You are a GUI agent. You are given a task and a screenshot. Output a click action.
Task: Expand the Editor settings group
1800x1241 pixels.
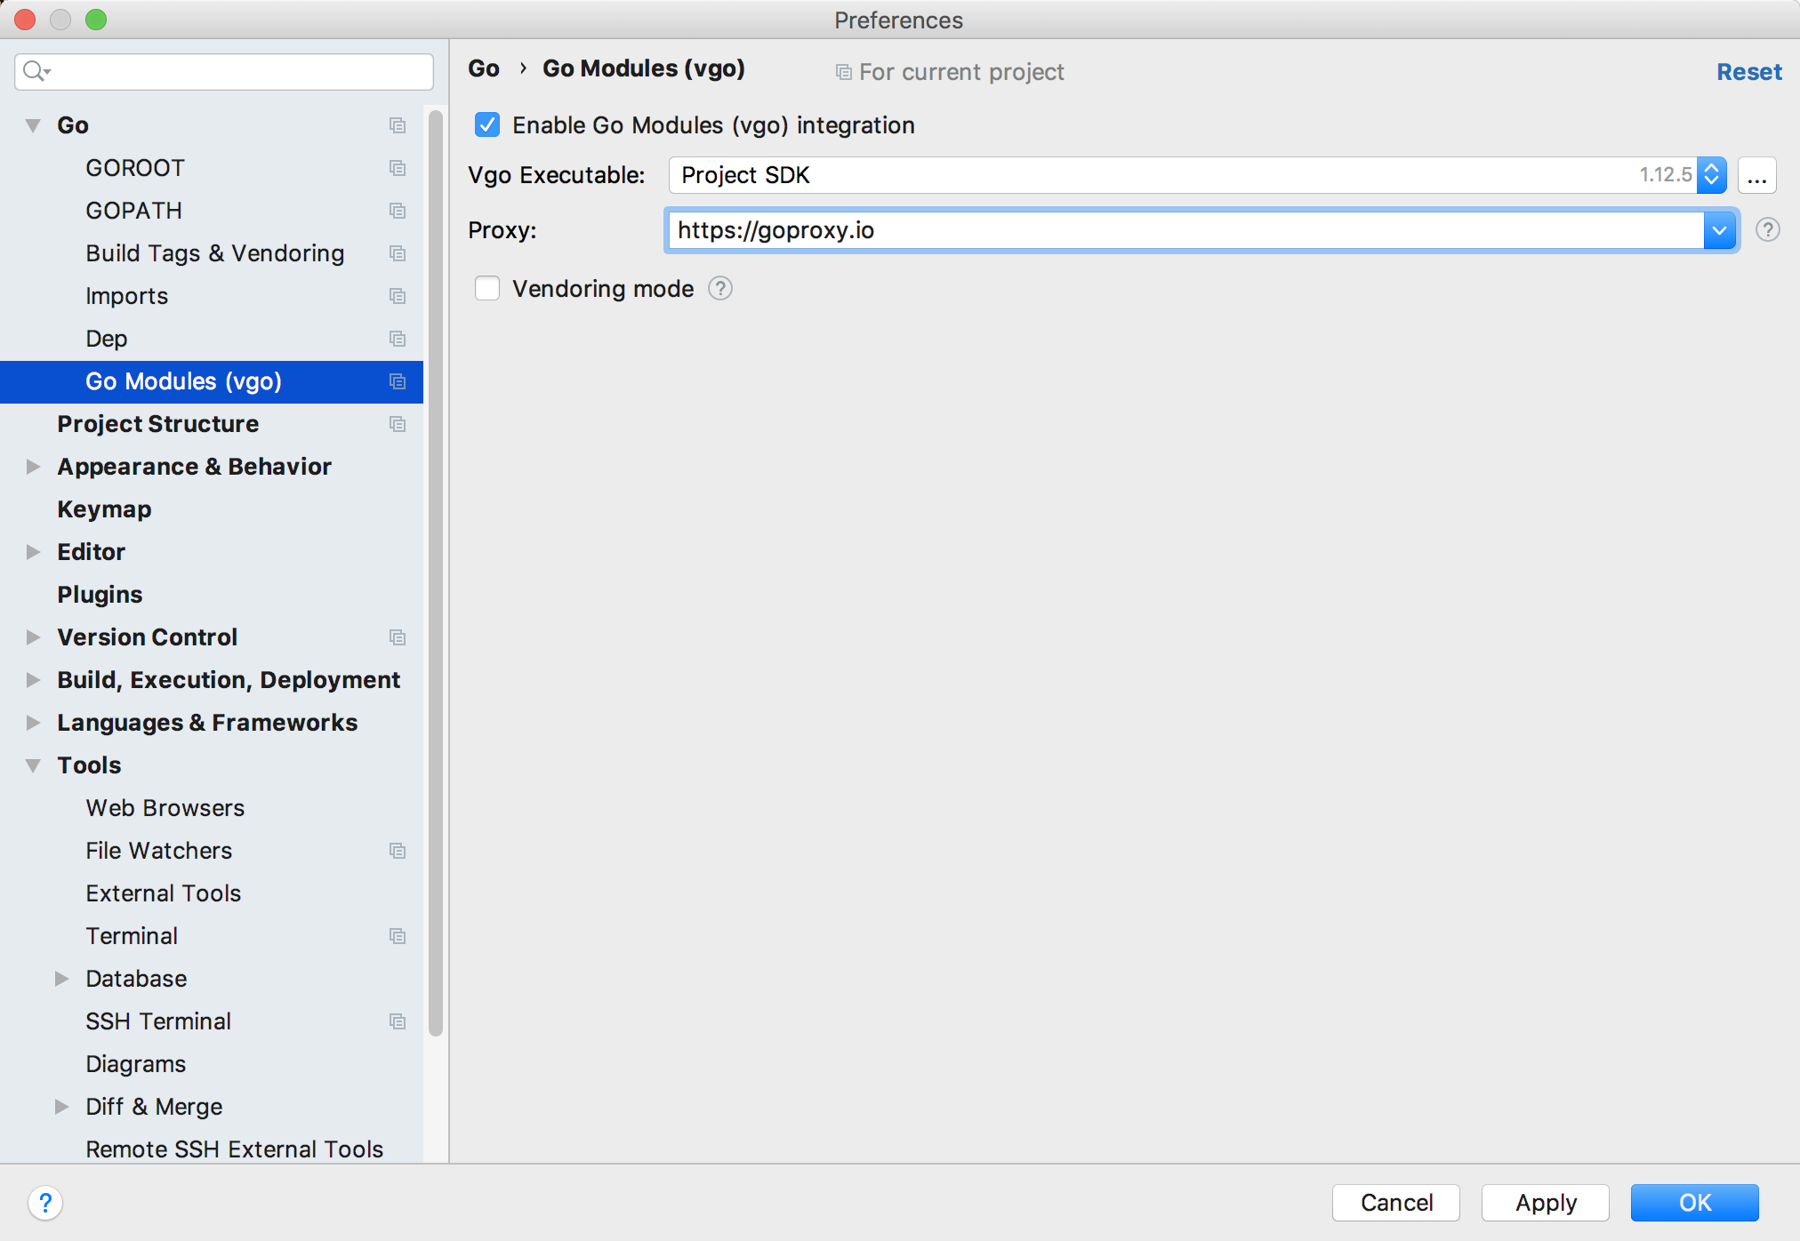click(x=34, y=552)
